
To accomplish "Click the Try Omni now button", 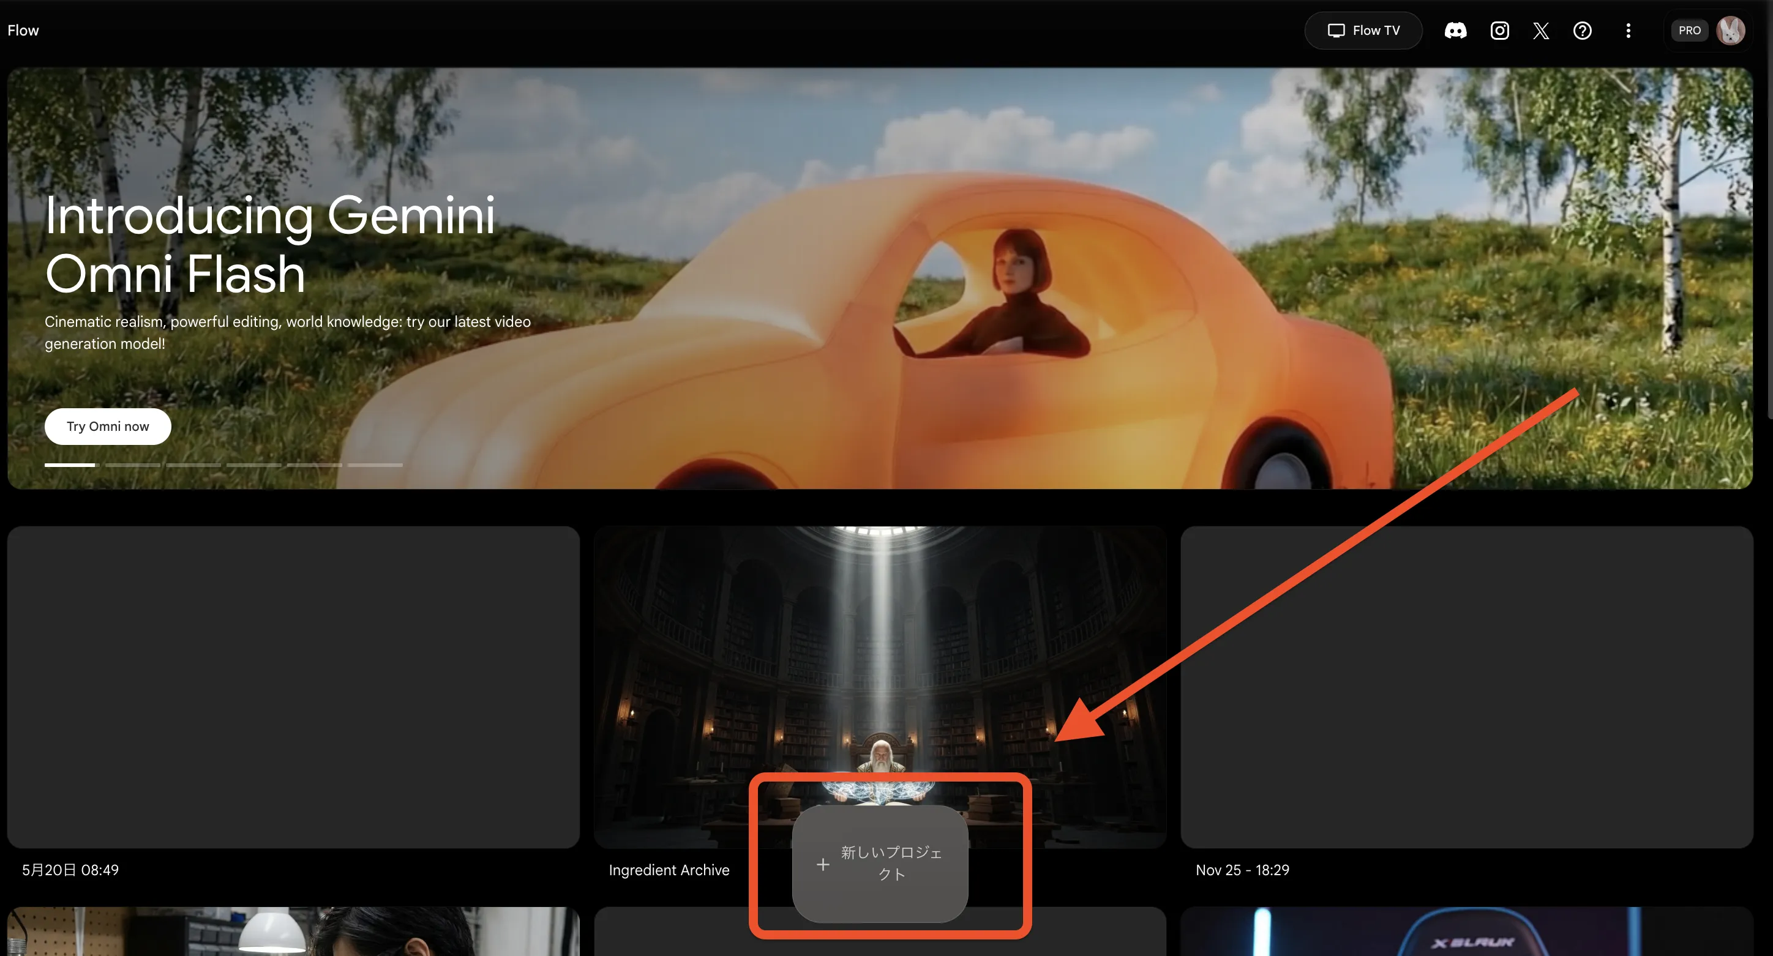I will 108,426.
